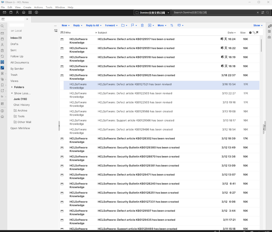Image resolution: width=272 pixels, height=232 pixels.
Task: Open Calendar from the top black toolbar
Action: 11,13
